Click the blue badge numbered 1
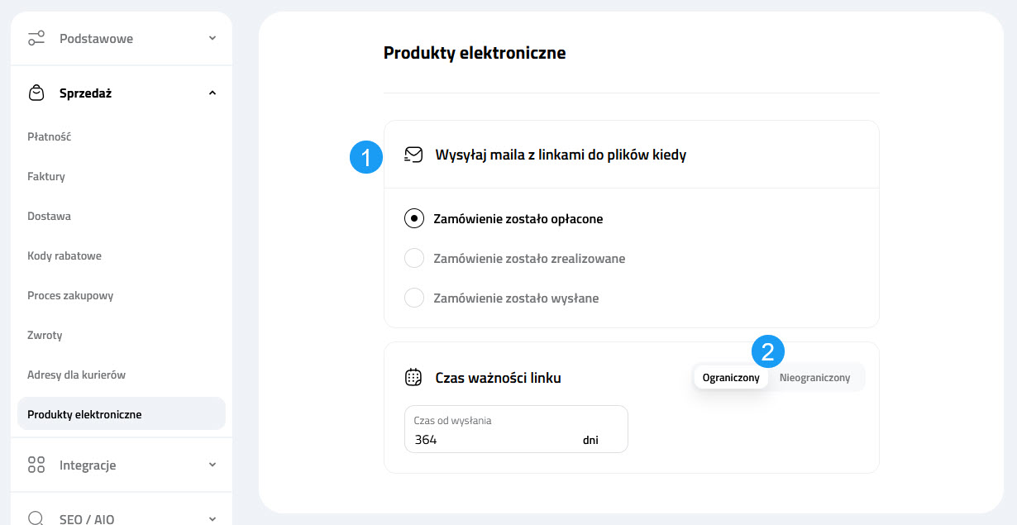Screen dimensions: 1017x525 pos(366,157)
